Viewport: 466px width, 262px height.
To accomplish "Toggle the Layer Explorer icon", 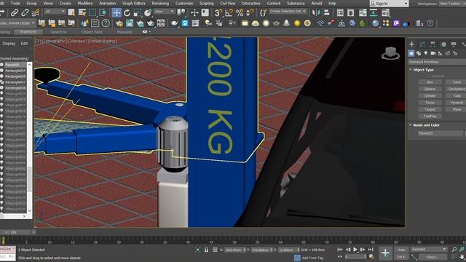I will (x=351, y=13).
